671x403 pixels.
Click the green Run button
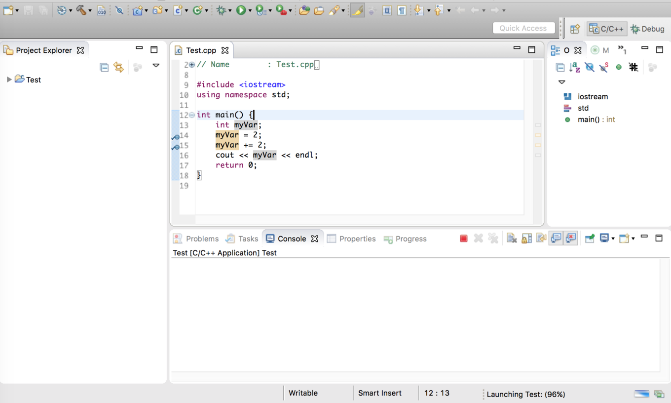pos(241,10)
